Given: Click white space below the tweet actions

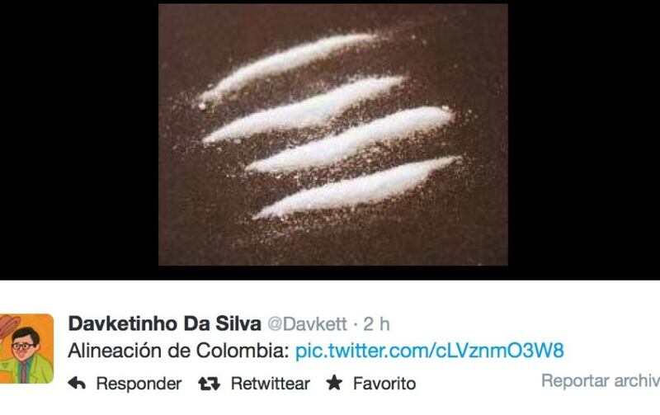Looking at the screenshot, I should pos(330,405).
